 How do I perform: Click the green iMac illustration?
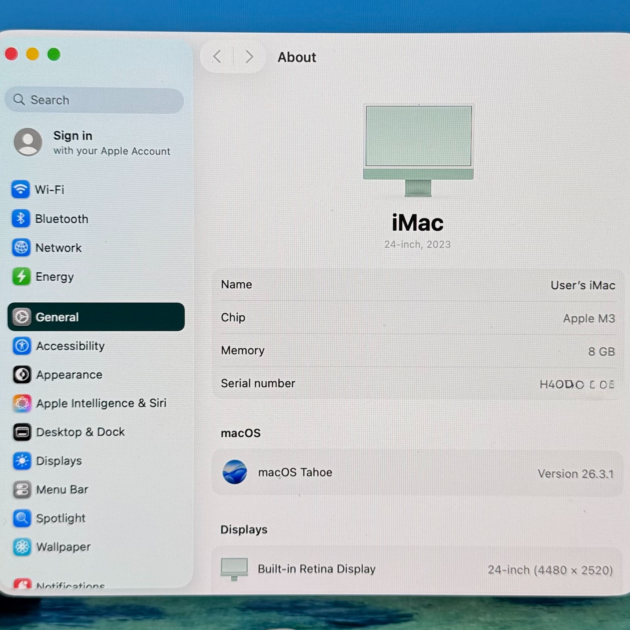pyautogui.click(x=418, y=150)
